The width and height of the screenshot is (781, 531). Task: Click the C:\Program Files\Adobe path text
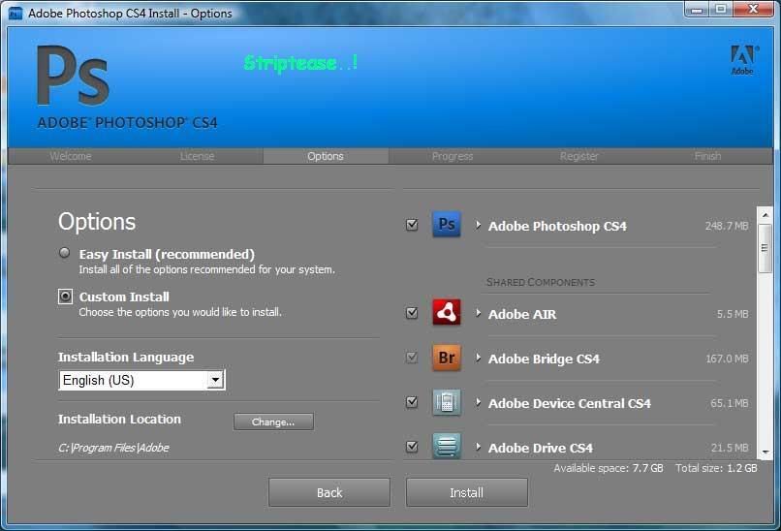tap(113, 448)
